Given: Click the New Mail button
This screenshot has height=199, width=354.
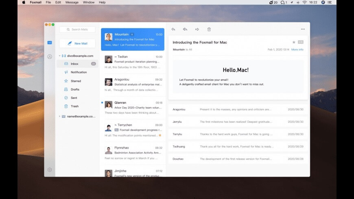Looking at the screenshot, I should [77, 43].
